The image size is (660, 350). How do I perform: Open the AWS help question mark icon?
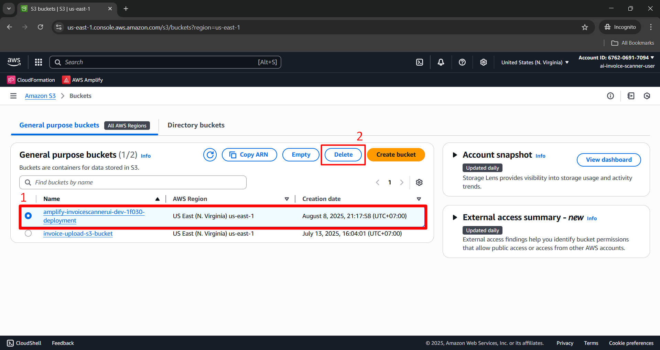click(462, 62)
